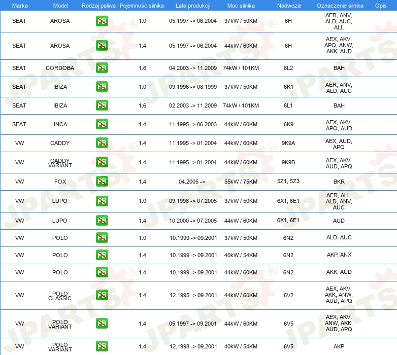Click the ALD, AUC engine code cell
The image size is (397, 355).
click(339, 237)
